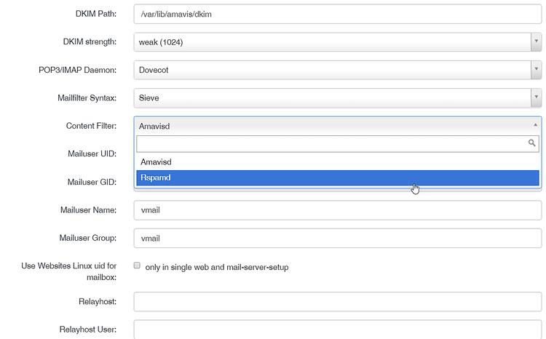Click the Mailuser Group input
Screen dimensions: 546x339
coord(337,238)
